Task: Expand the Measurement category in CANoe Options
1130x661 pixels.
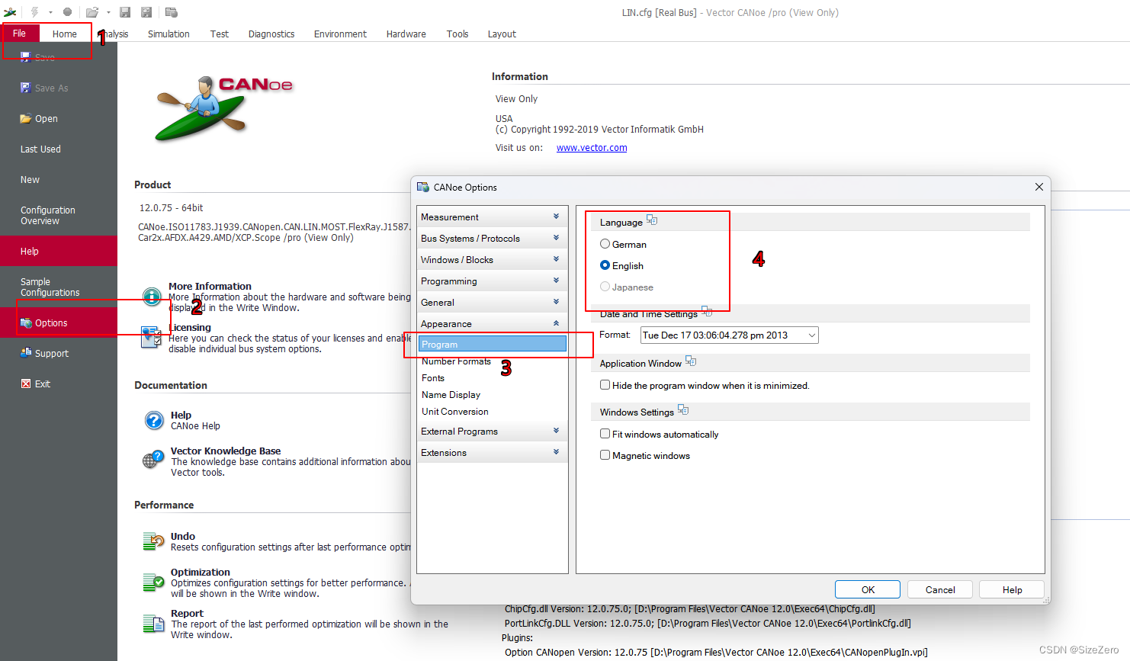Action: coord(493,217)
